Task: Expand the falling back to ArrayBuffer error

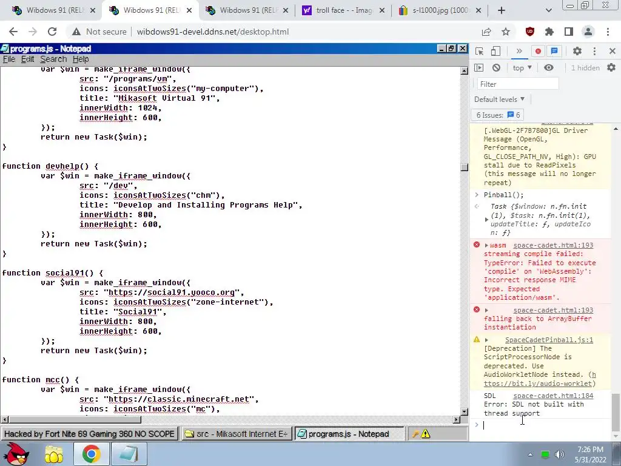Action: point(486,310)
